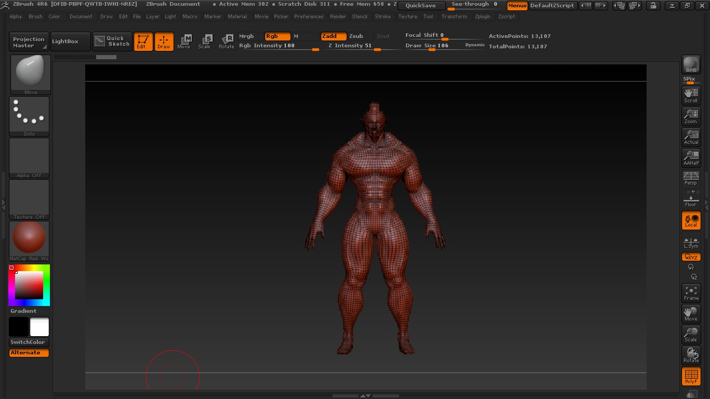Click the AAHalf view icon
This screenshot has width=710, height=399.
(x=691, y=158)
